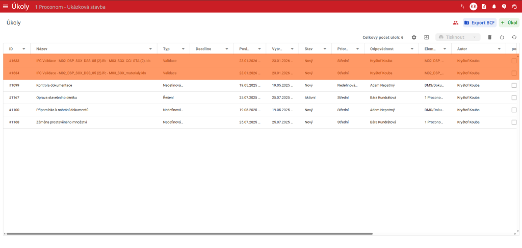The height and width of the screenshot is (248, 522).
Task: Expand the Odpovědnost column filter arrow
Action: [412, 49]
